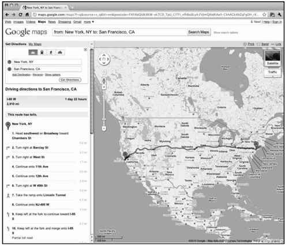Click Show options link under destination
Image resolution: width=289 pixels, height=246 pixels.
click(52, 75)
